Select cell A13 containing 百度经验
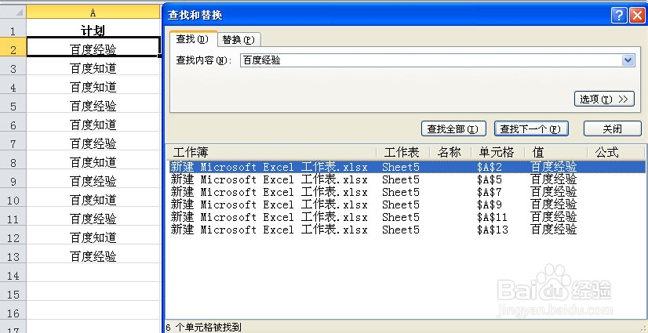648x333 pixels. (x=93, y=255)
